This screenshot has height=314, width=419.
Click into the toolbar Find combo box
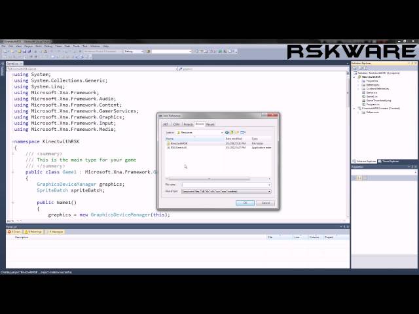tap(172, 51)
